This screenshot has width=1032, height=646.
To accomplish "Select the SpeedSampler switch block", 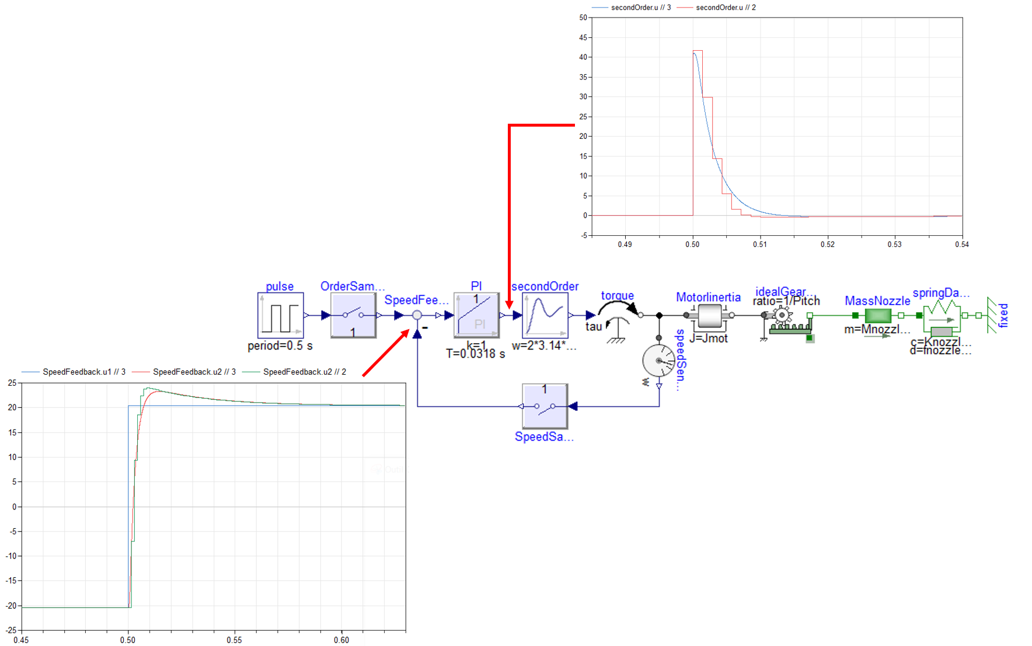I will [x=545, y=406].
